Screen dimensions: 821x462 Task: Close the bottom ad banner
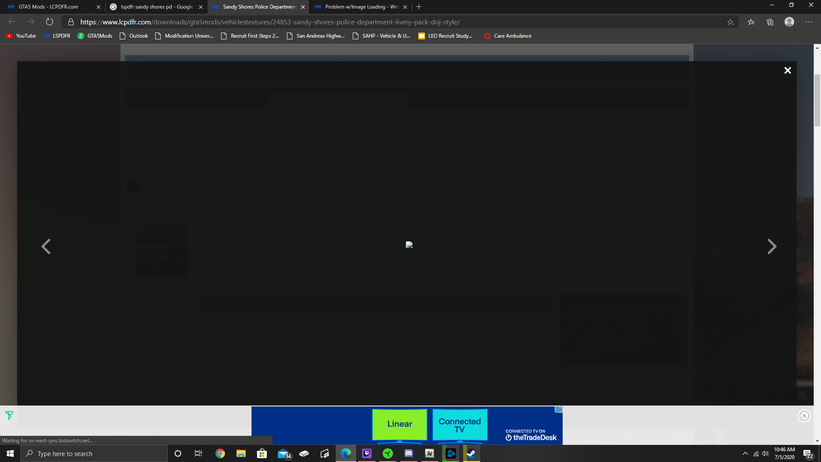tap(804, 416)
